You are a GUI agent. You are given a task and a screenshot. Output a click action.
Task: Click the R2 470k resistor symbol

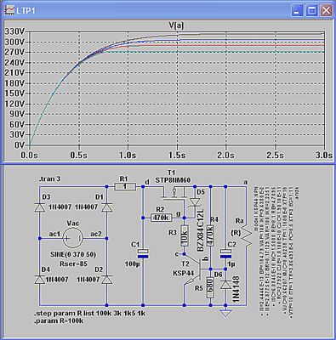[x=161, y=218]
